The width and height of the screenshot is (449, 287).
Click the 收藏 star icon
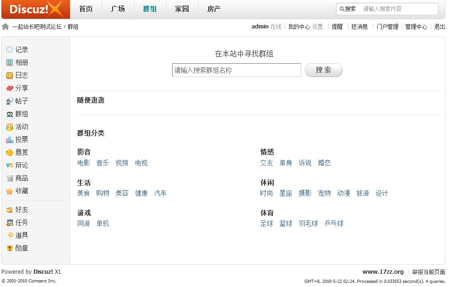click(10, 191)
